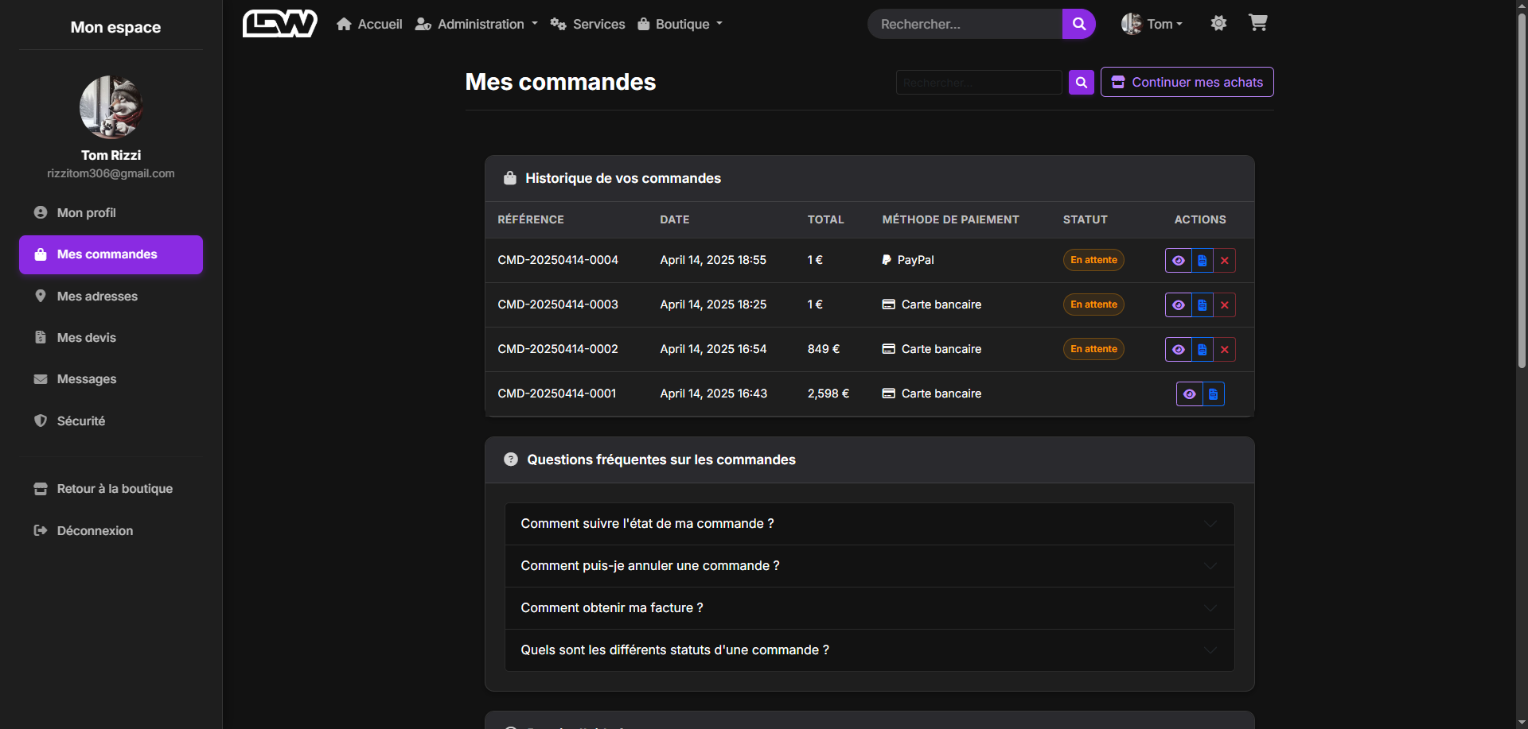The image size is (1528, 729).
Task: Click the Continuer mes achats button
Action: 1187,82
